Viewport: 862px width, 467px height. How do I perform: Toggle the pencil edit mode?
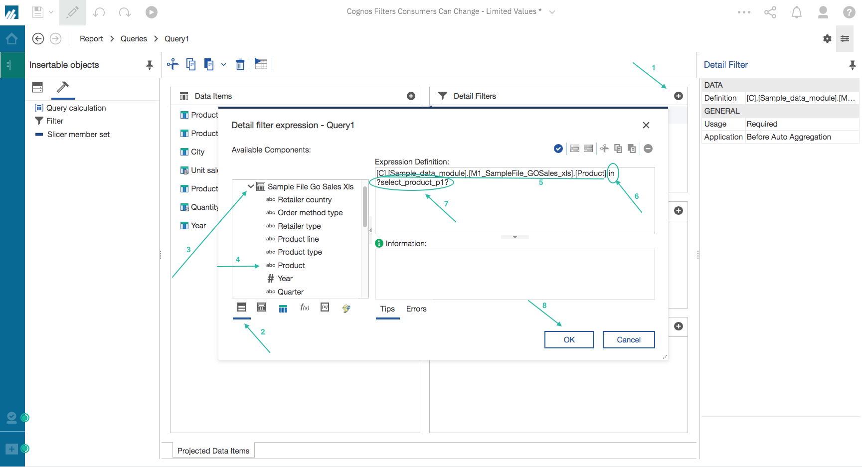pyautogui.click(x=72, y=12)
